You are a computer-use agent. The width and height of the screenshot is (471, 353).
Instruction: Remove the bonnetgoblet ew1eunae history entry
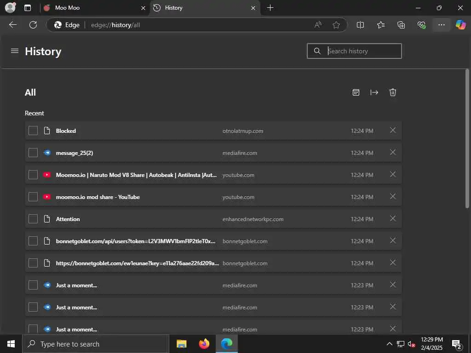(393, 262)
